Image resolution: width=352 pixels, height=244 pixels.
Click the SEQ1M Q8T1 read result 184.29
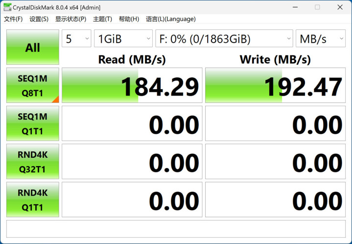point(132,85)
